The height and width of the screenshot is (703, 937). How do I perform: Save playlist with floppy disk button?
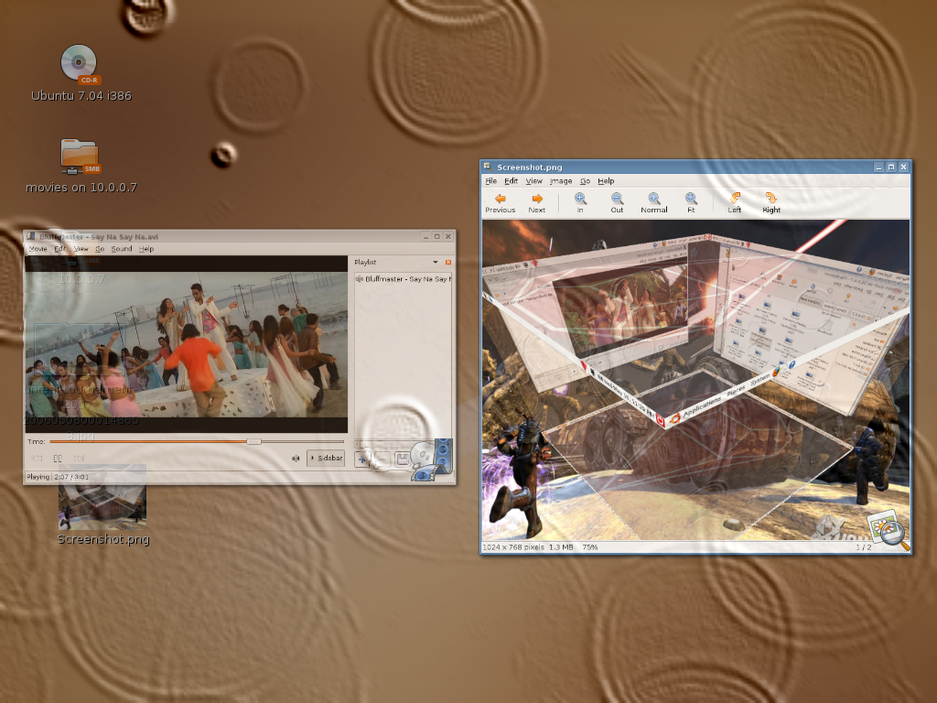pyautogui.click(x=403, y=460)
